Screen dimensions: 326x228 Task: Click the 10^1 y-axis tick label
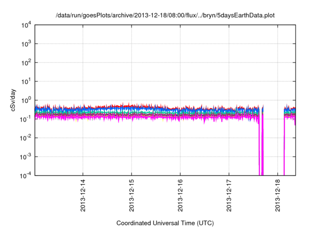pos(26,81)
